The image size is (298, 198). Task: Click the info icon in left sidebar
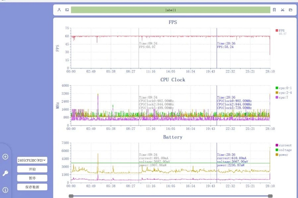pos(5,190)
